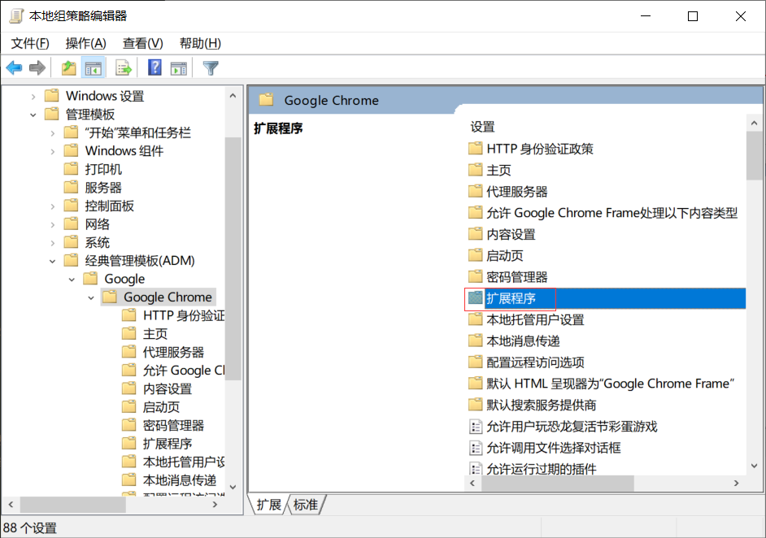Click settings list horizontal scroll-right arrow
The image size is (766, 538).
point(736,483)
